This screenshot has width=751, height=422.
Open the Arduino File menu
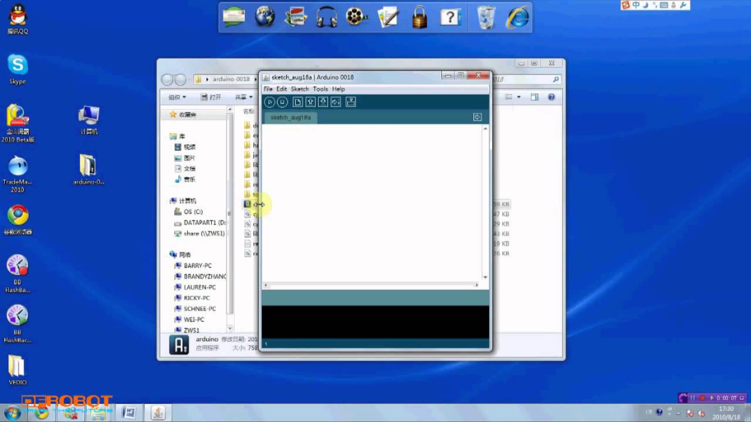point(268,89)
